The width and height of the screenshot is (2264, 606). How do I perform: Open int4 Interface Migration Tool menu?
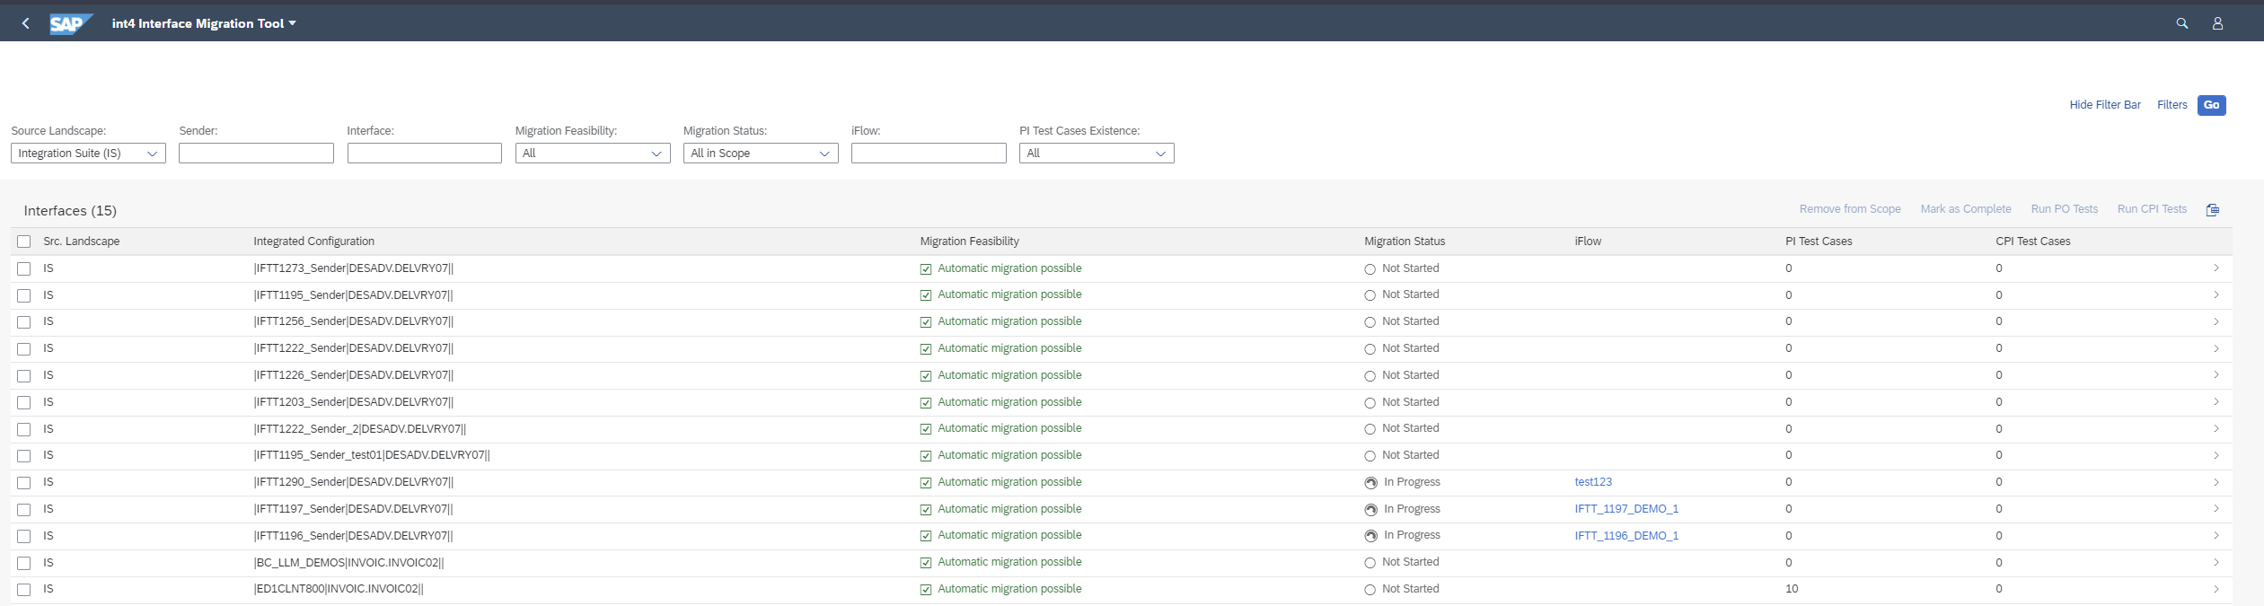point(204,23)
